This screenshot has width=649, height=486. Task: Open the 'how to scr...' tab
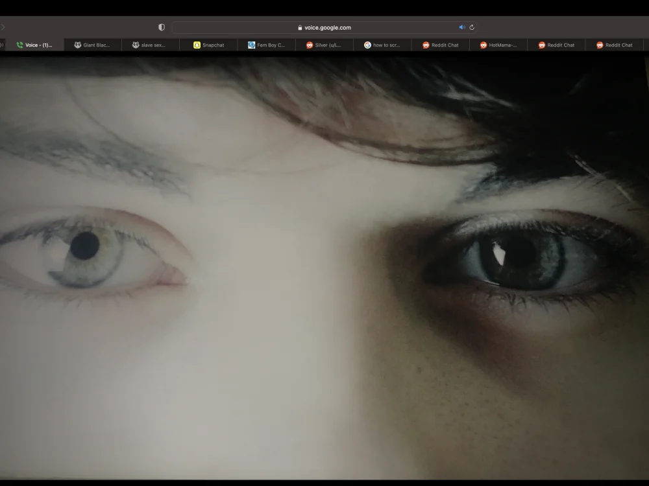pos(383,45)
